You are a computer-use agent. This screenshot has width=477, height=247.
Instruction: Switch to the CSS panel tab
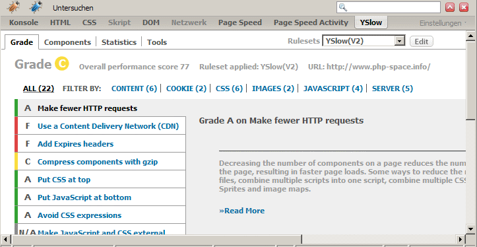[89, 22]
